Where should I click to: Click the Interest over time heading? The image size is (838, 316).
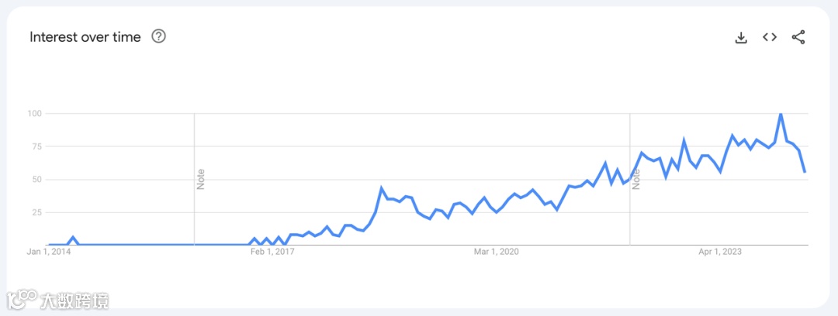[85, 37]
